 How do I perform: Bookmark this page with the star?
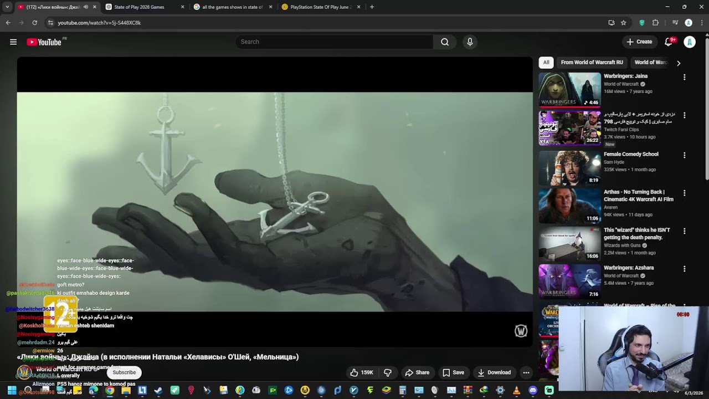pyautogui.click(x=624, y=23)
